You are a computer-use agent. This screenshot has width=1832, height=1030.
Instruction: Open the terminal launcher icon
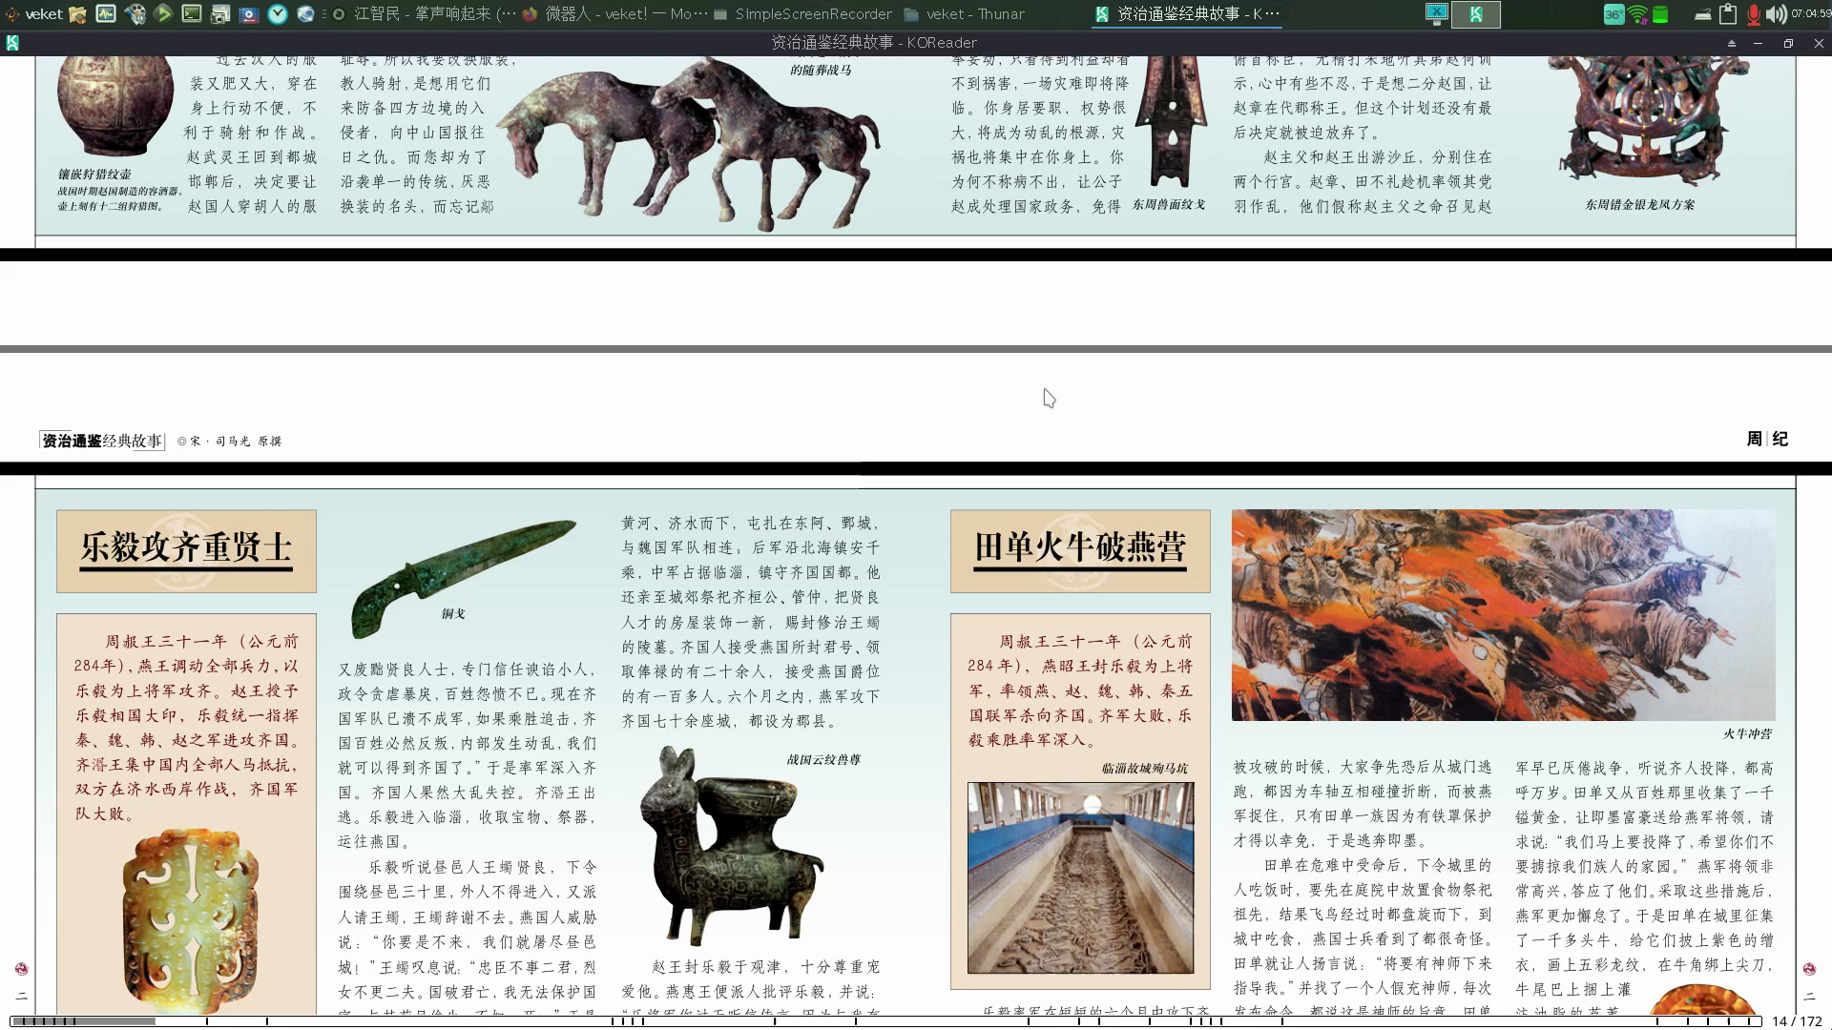[x=192, y=14]
